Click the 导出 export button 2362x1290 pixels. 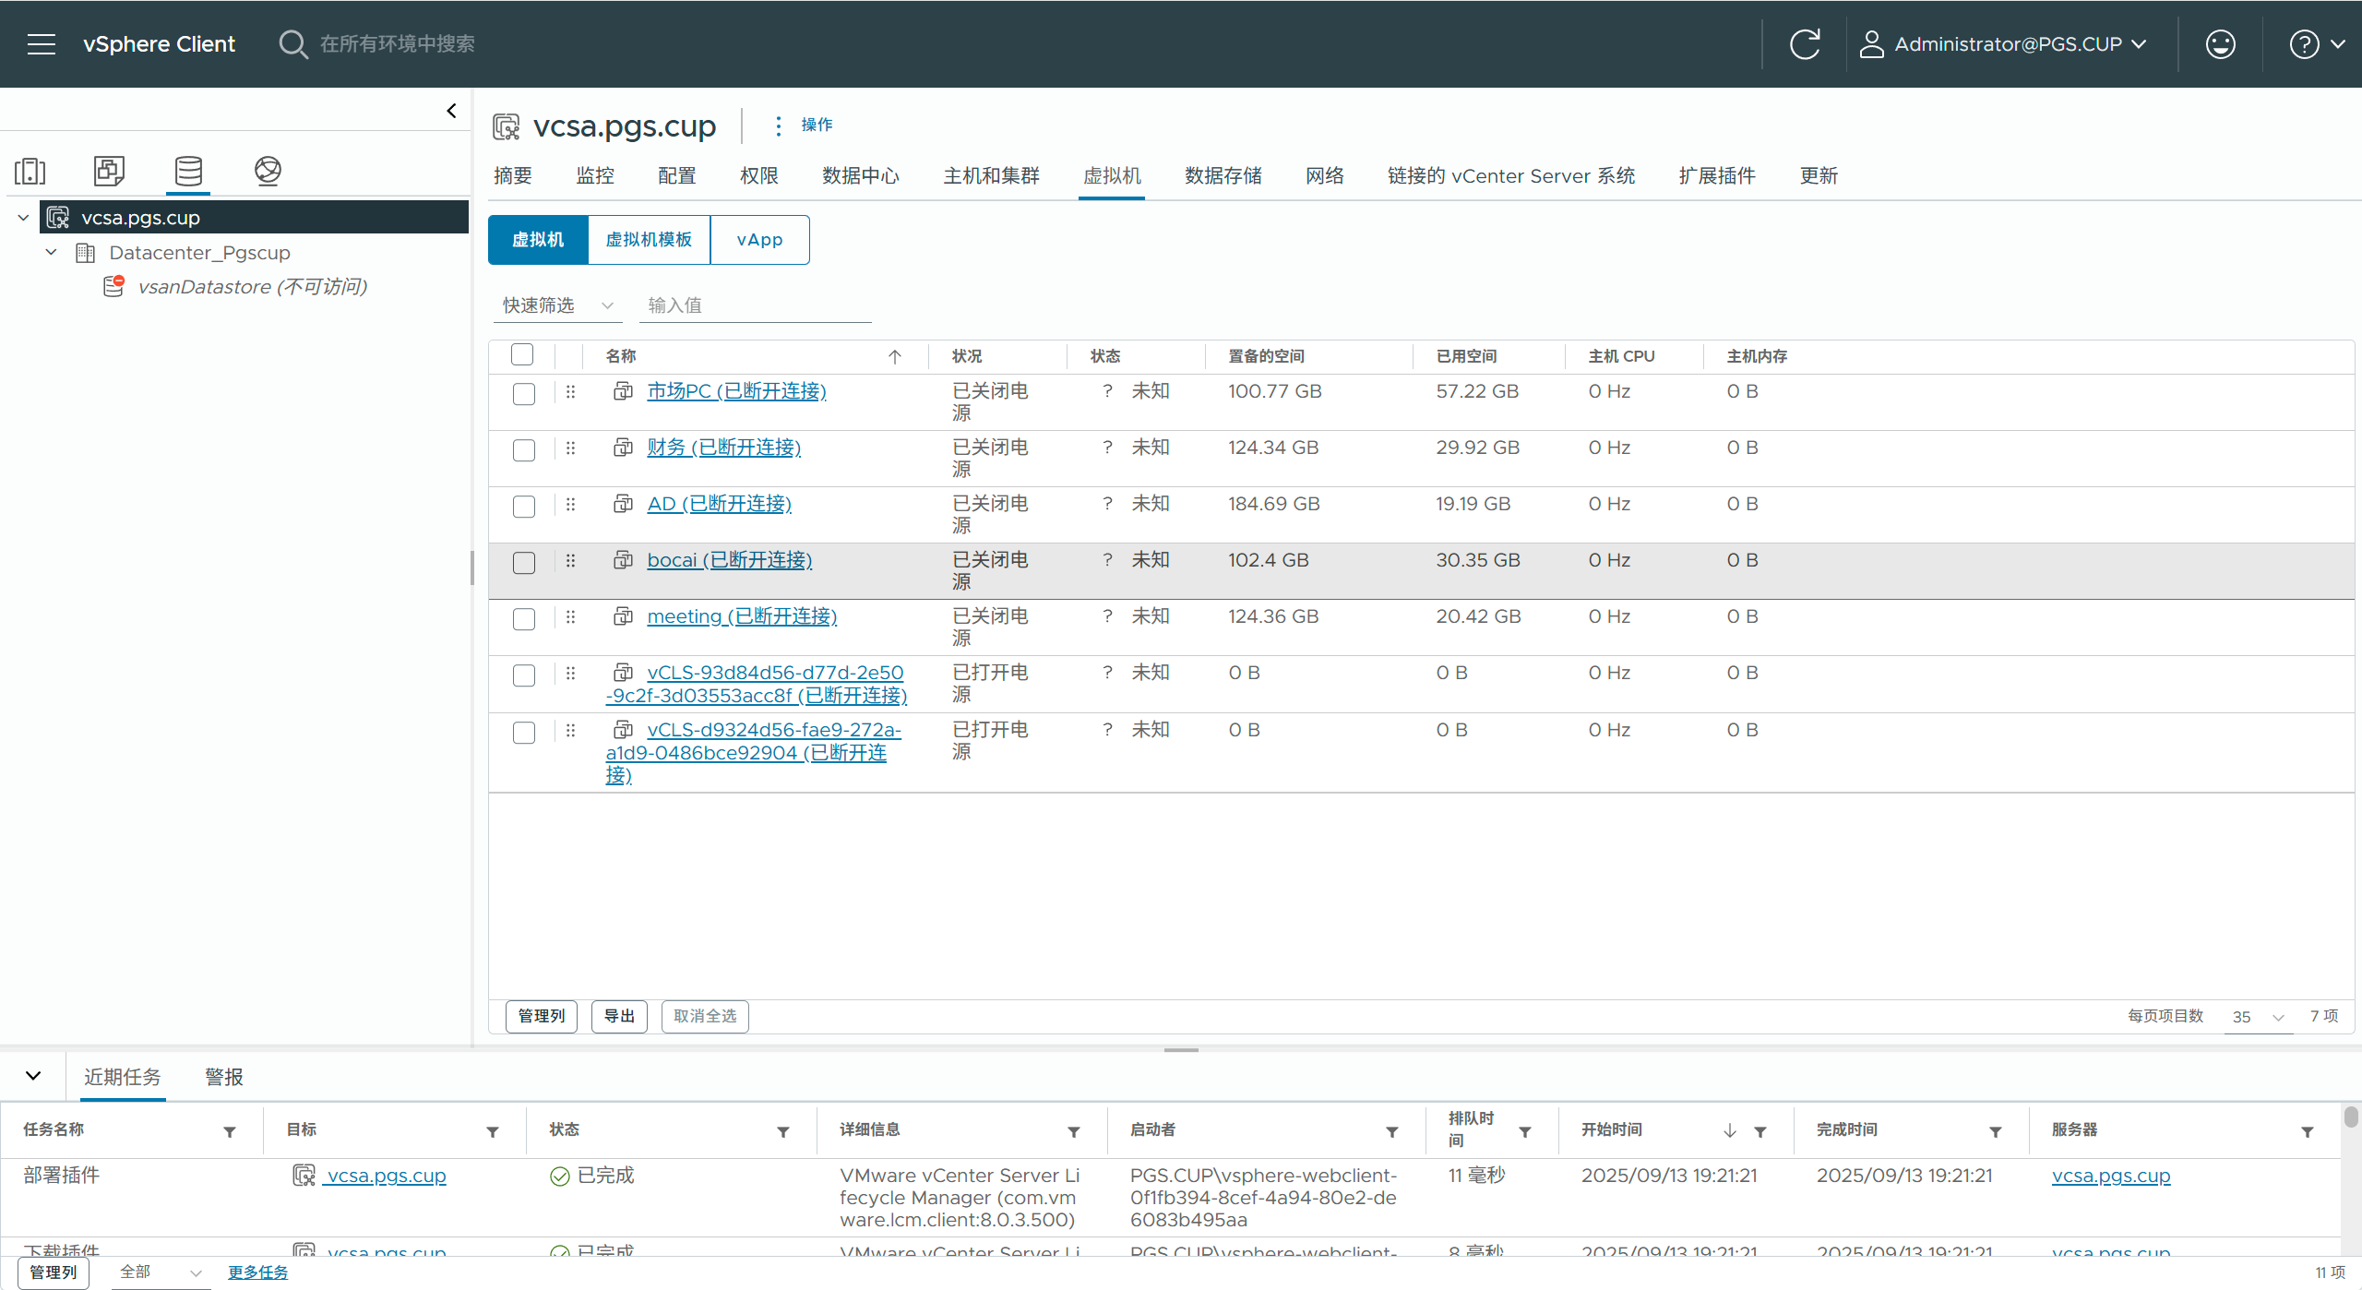(618, 1016)
